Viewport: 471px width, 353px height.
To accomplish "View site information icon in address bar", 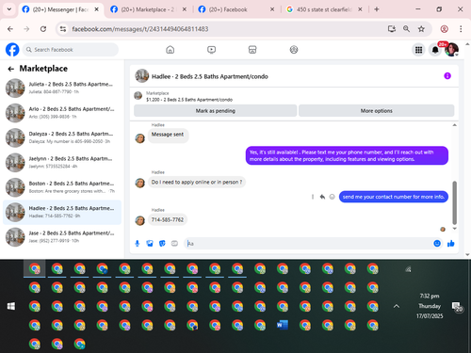I will click(63, 29).
